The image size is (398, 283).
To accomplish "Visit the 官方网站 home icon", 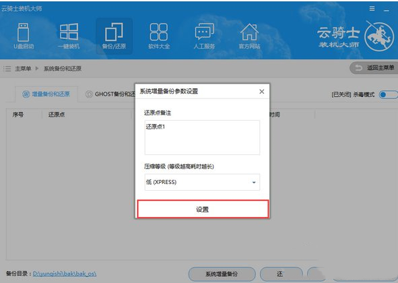I will 249,36.
